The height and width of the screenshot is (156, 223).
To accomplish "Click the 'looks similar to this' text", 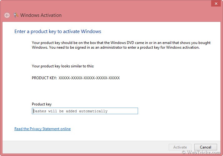I will click(x=78, y=66).
